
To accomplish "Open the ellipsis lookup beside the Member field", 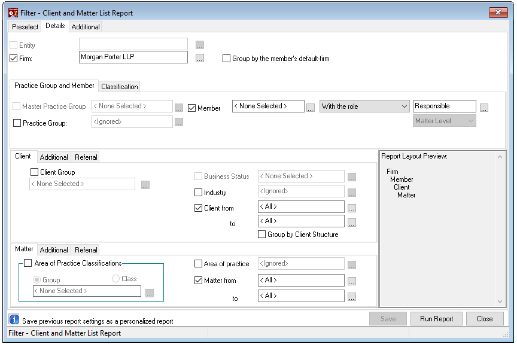I will tap(311, 108).
